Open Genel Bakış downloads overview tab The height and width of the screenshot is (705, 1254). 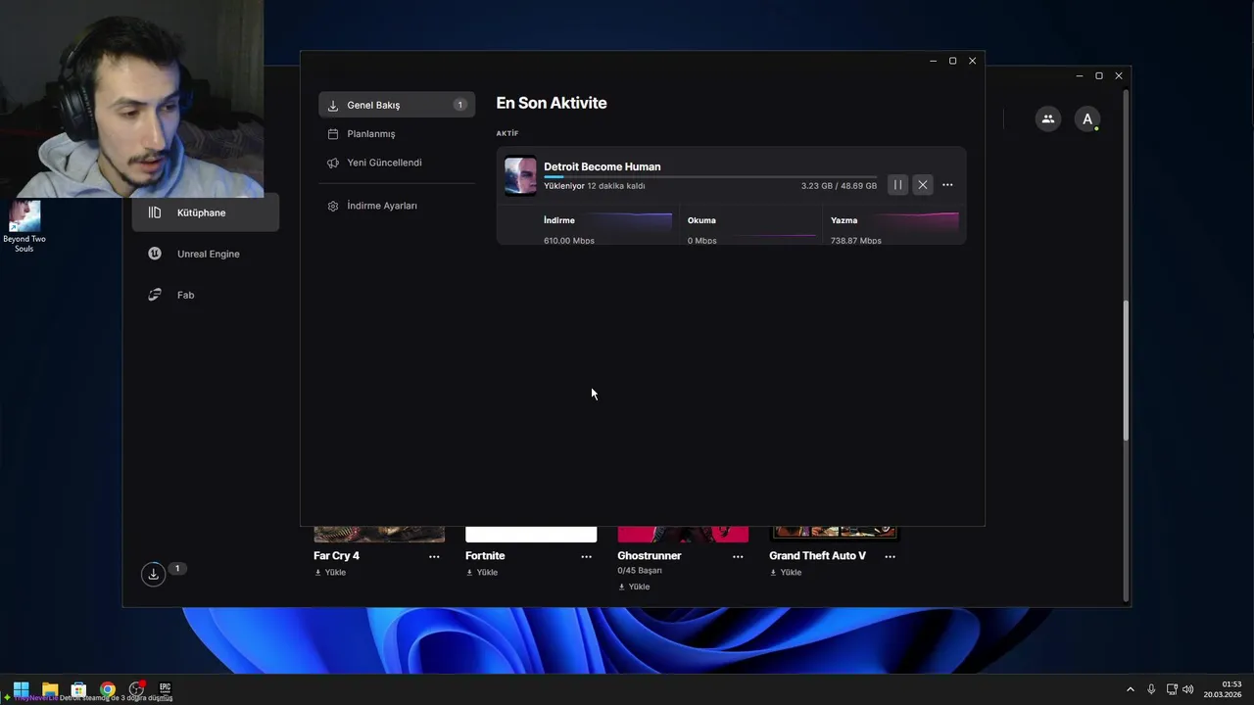tap(397, 105)
